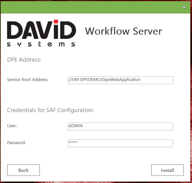
Task: Click the Service Root Address label
Action: coord(28,80)
